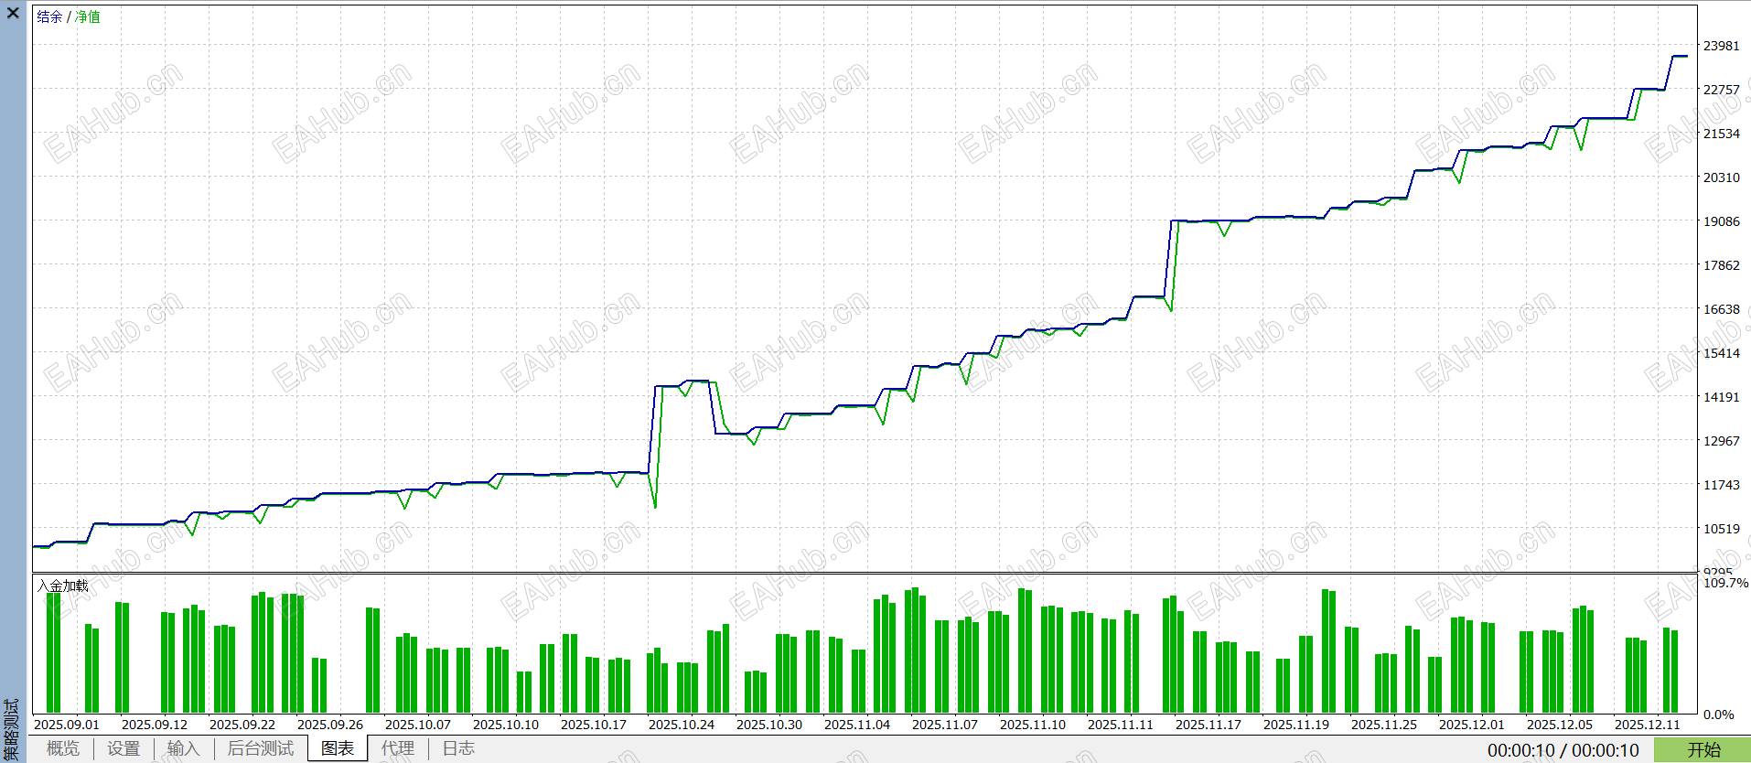Click the 2025.09.12 date label
1751x763 pixels.
tap(155, 725)
